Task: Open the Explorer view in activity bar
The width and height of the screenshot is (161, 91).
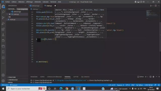Action: coord(3,7)
